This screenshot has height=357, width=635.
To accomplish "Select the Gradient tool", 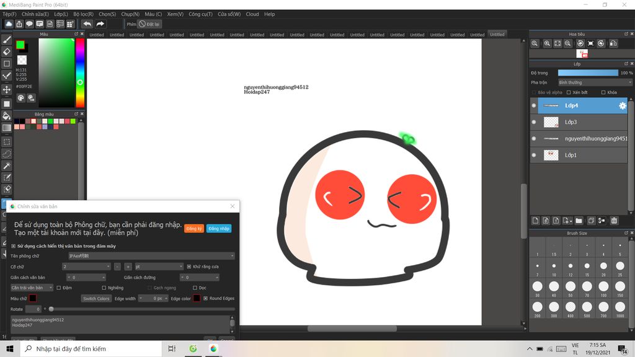I will [x=7, y=128].
